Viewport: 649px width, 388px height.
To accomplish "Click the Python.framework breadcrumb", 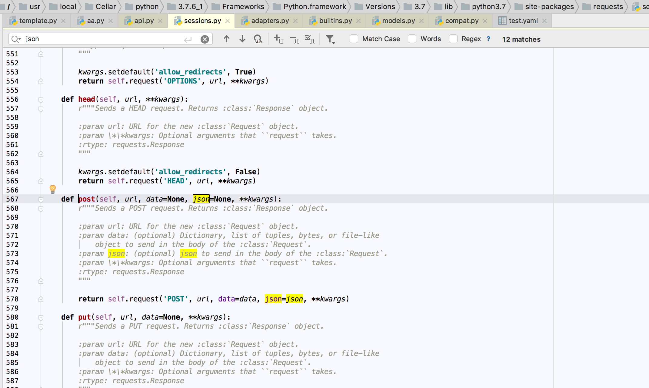I will 310,6.
